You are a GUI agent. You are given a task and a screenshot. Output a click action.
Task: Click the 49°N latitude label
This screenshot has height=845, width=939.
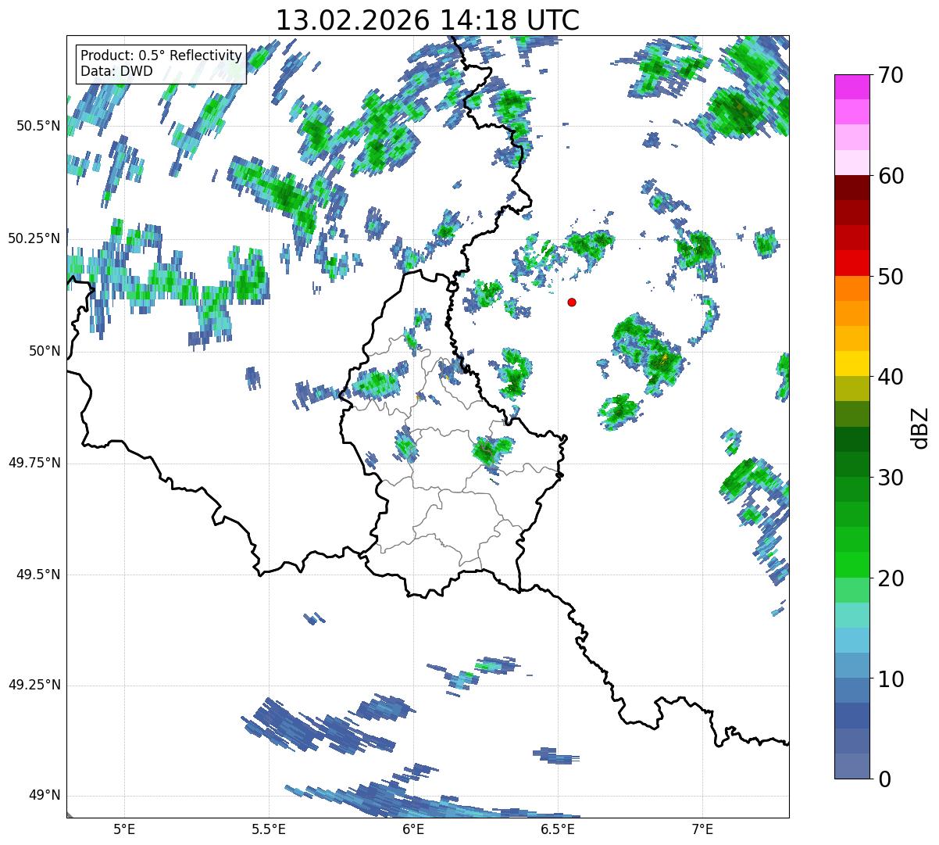point(45,796)
